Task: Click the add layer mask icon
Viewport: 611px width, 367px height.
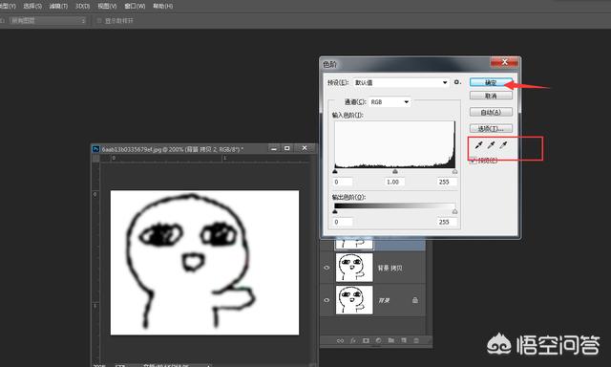Action: click(x=366, y=340)
